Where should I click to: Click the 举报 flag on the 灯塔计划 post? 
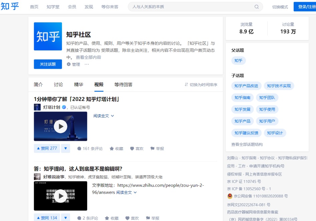152,149
